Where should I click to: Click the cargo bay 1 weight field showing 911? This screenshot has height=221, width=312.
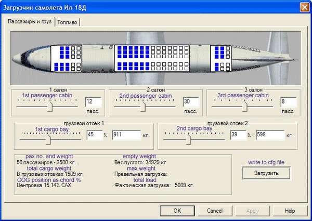[126, 135]
